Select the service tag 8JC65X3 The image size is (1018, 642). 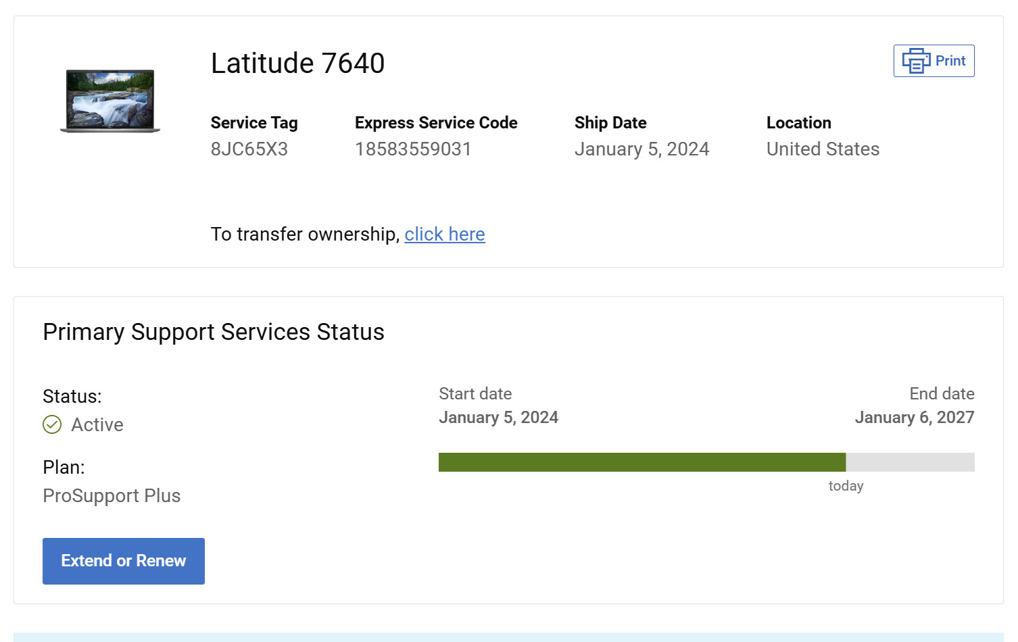[x=249, y=149]
